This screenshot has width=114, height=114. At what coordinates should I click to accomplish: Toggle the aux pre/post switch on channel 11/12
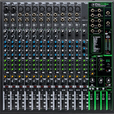tap(72, 73)
